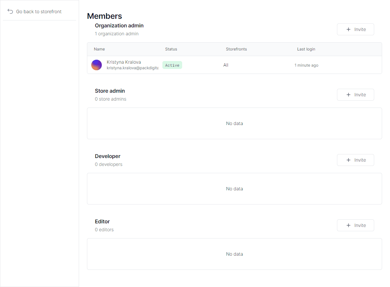Viewport: 390px width, 287px height.
Task: Click the Developer section title
Action: point(107,156)
